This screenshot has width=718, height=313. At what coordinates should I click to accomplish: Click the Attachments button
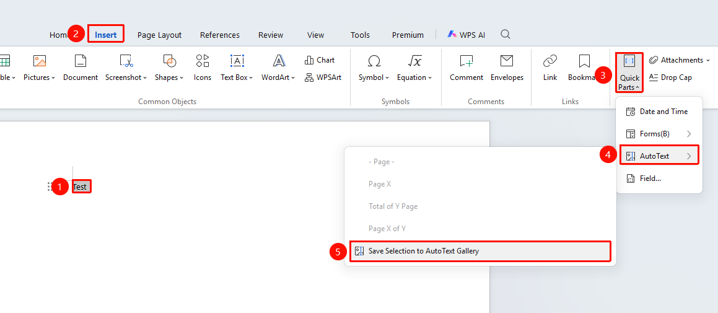pyautogui.click(x=679, y=60)
